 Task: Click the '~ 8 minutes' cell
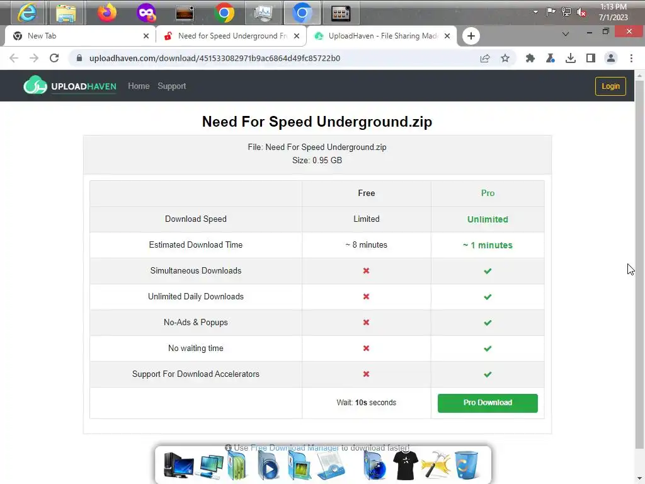[x=366, y=245]
